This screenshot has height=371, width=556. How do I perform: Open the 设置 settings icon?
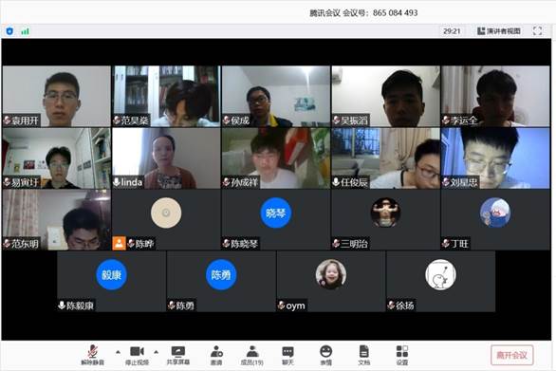(402, 355)
